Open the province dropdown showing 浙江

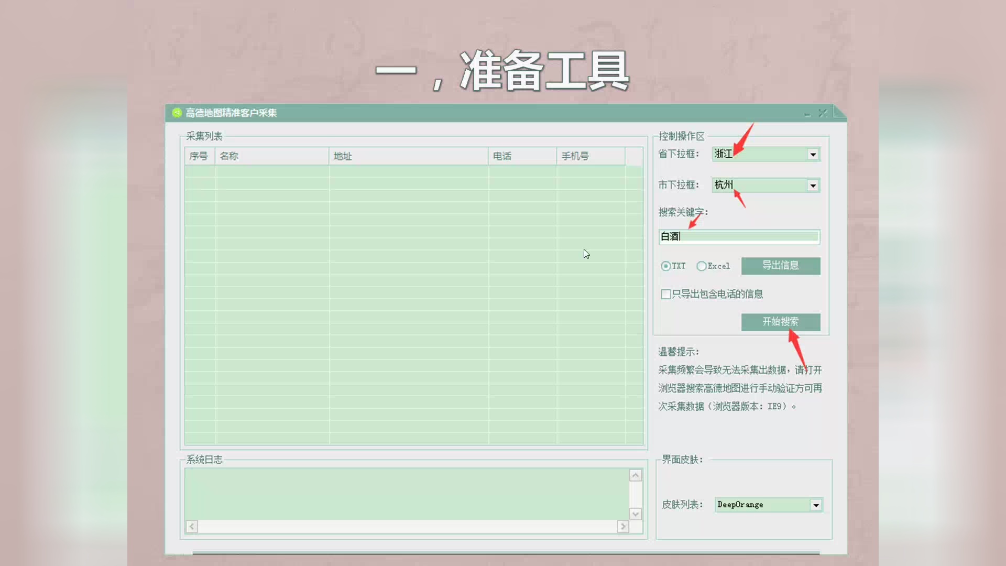[x=813, y=154]
